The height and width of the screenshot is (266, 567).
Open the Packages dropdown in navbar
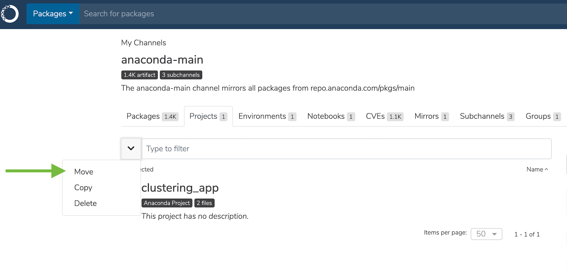pos(53,14)
